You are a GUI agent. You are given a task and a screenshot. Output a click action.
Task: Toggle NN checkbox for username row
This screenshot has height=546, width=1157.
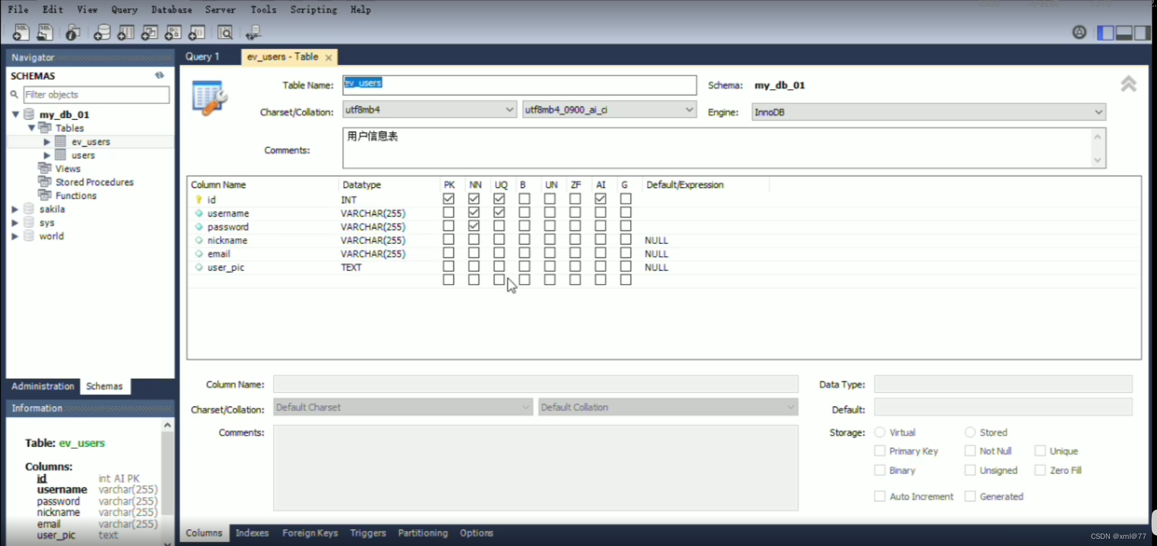474,212
